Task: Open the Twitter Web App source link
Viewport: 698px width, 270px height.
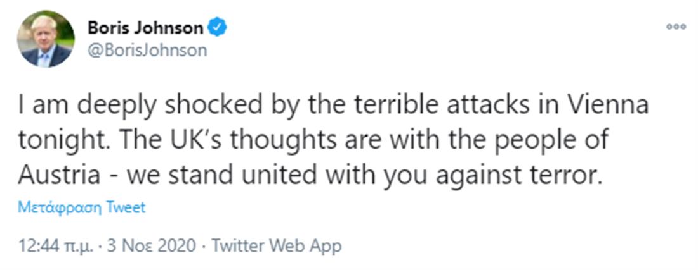Action: [276, 246]
